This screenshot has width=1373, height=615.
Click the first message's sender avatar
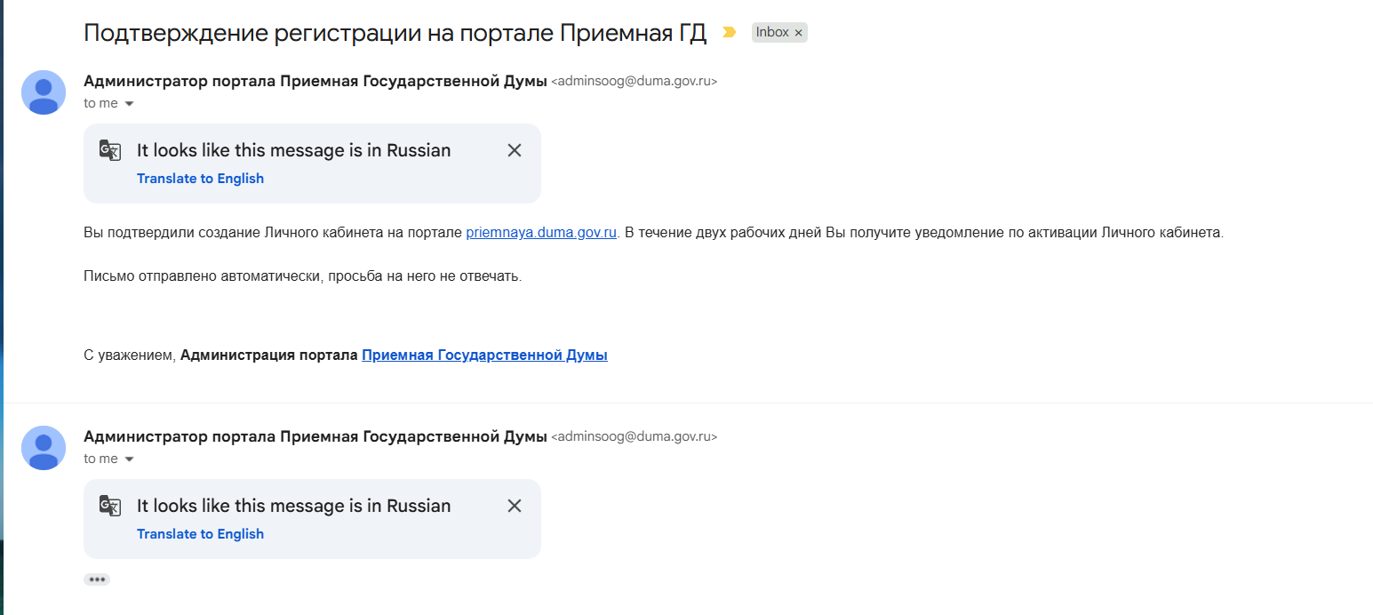pos(44,92)
